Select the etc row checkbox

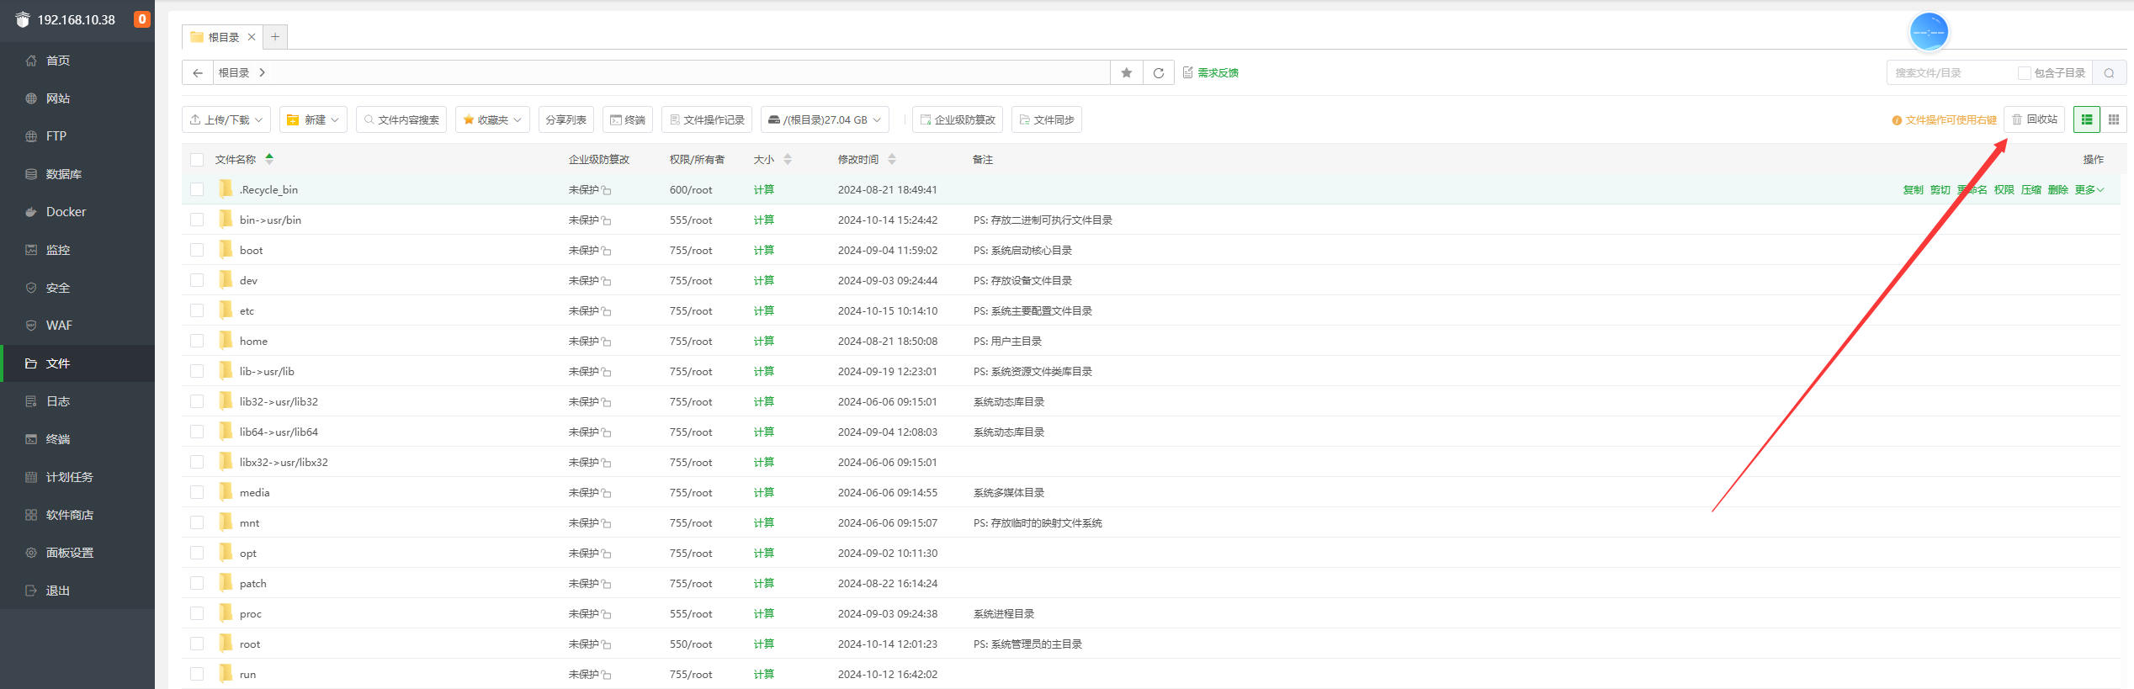tap(197, 311)
